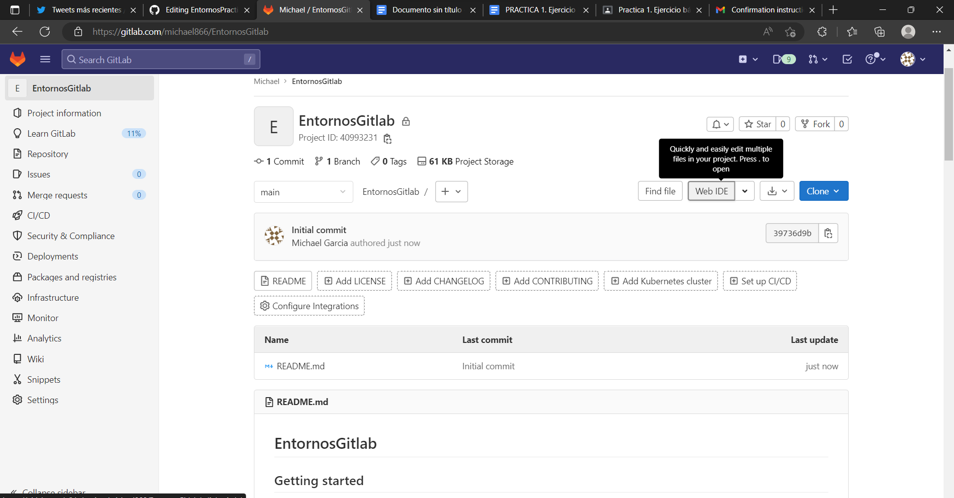Open the main branch selector dropdown
Viewport: 954px width, 498px height.
(303, 191)
